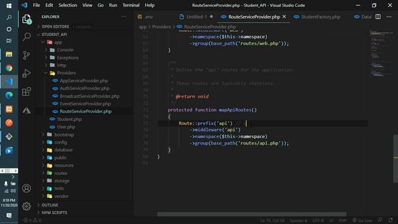Screen dimensions: 398x224
Task: Open Student.php in explorer
Action: coord(69,119)
